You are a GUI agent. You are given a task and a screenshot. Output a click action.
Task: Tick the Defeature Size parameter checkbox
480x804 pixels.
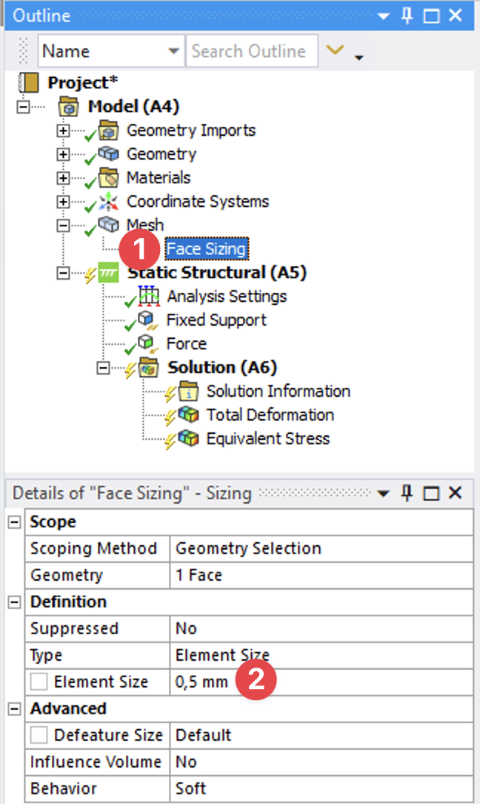(41, 736)
